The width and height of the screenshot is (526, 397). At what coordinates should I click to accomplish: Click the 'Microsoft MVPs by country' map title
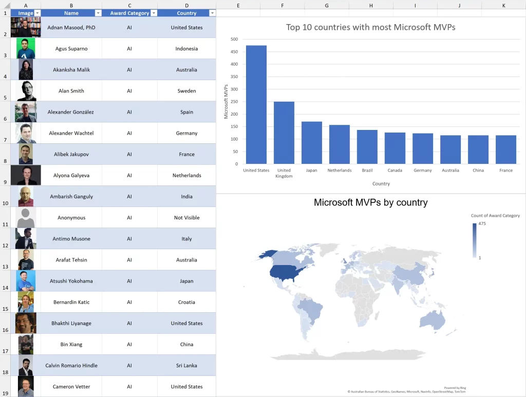click(x=370, y=202)
